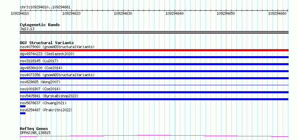Viewport: 298px width, 140px height.
Task: Open variant nsv4073356 label
Action: pos(57,75)
